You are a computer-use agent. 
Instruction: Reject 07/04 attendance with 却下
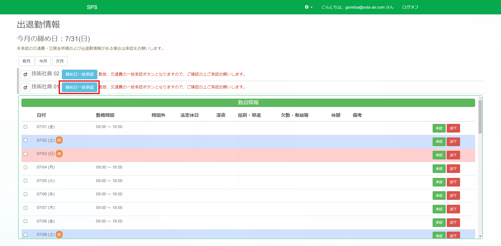tap(453, 169)
